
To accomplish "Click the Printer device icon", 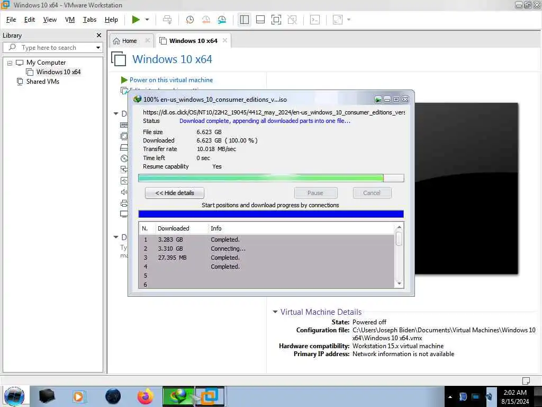I will [124, 203].
